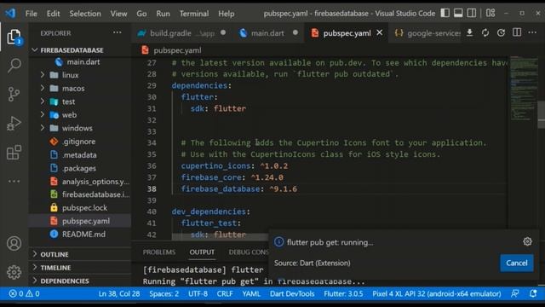The height and width of the screenshot is (307, 545).
Task: Open the Search view in activity bar
Action: click(x=14, y=66)
